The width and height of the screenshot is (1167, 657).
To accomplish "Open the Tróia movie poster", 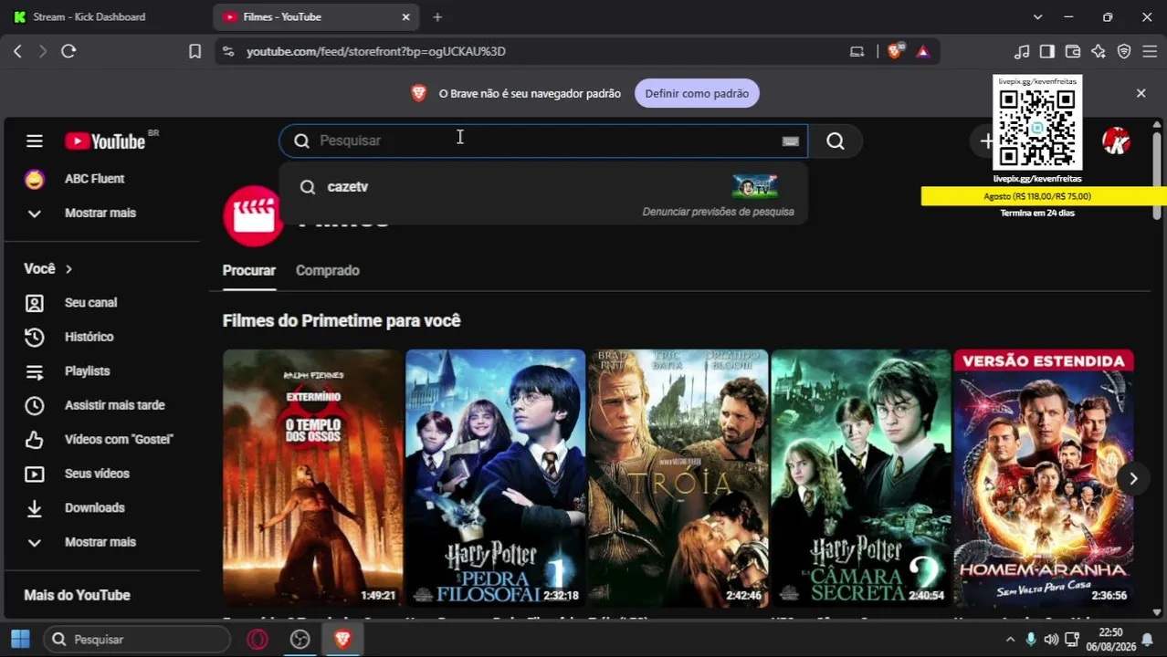I will pos(678,478).
